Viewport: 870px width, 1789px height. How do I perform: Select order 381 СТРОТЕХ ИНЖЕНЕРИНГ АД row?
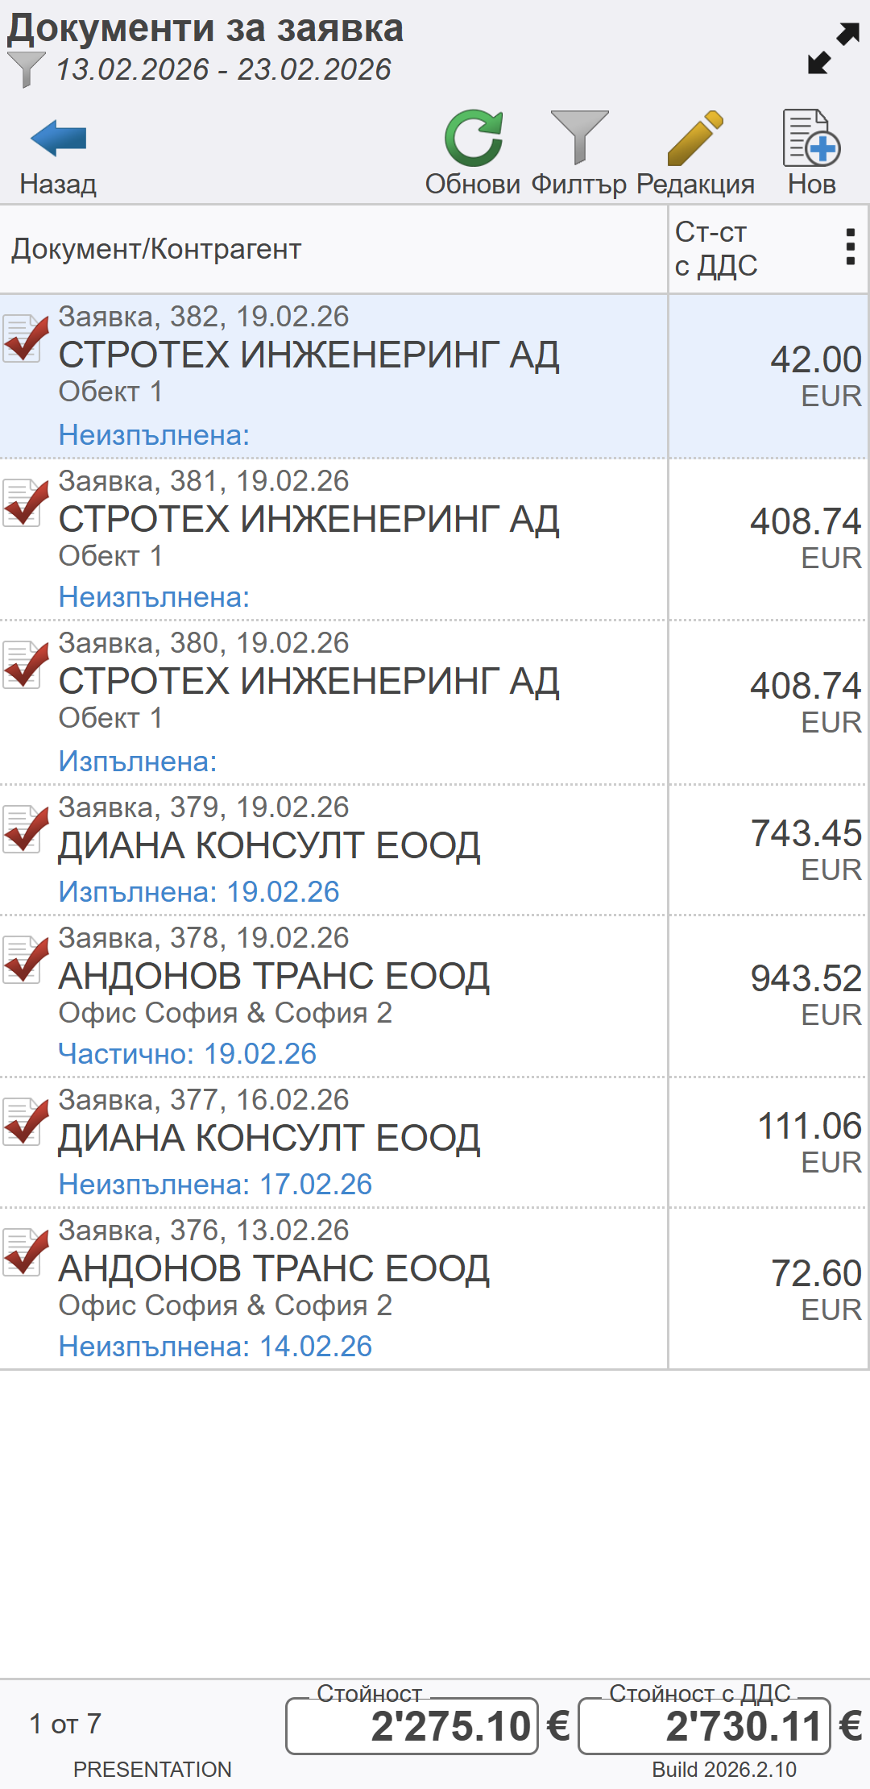[322, 521]
